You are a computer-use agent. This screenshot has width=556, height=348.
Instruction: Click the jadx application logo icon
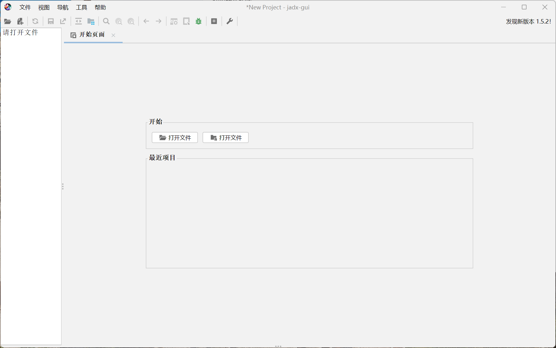click(8, 7)
